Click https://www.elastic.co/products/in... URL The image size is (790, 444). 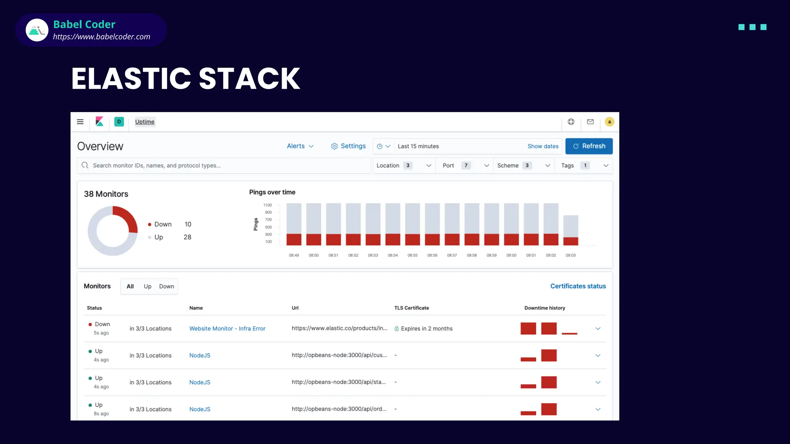point(339,328)
